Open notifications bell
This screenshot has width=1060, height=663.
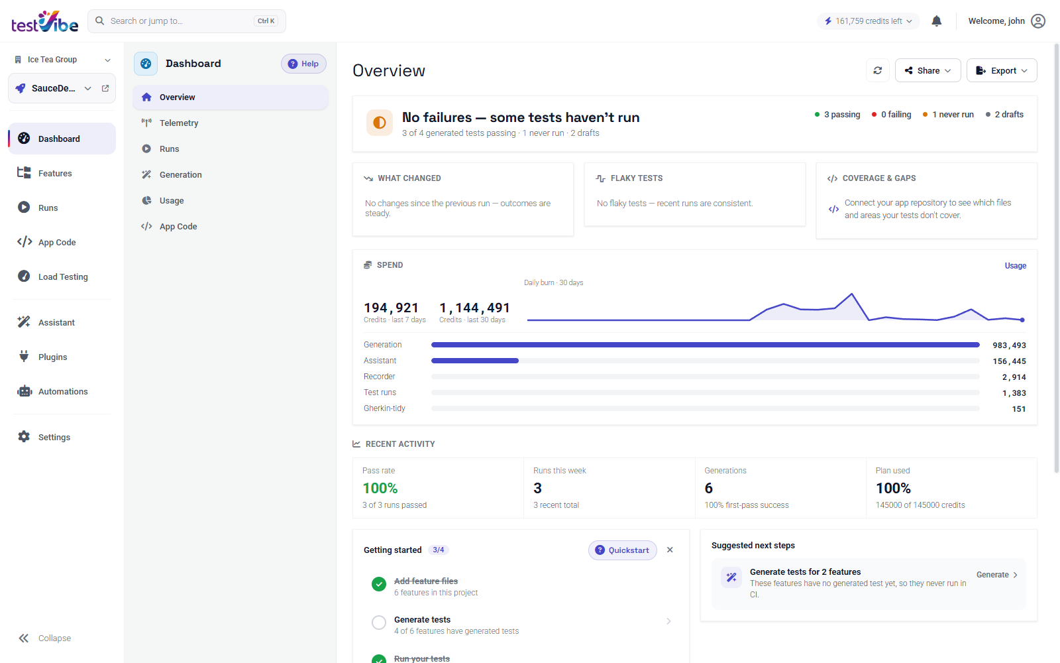(x=936, y=21)
